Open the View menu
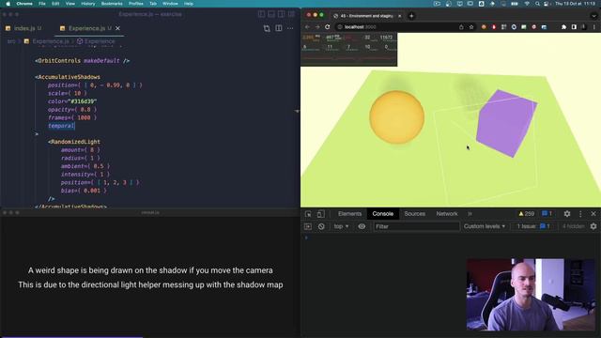The image size is (601, 338). click(x=70, y=4)
